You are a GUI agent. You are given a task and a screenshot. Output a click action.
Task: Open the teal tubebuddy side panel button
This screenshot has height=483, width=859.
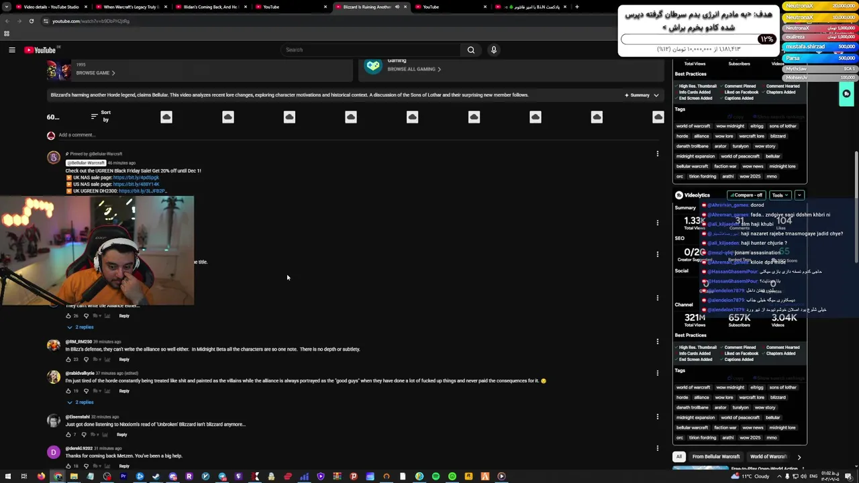click(x=846, y=94)
